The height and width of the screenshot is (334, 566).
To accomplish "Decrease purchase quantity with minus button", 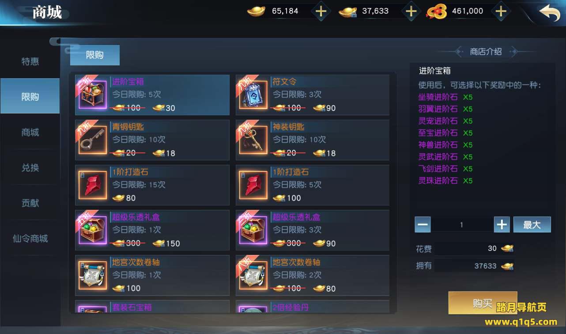I will click(423, 224).
